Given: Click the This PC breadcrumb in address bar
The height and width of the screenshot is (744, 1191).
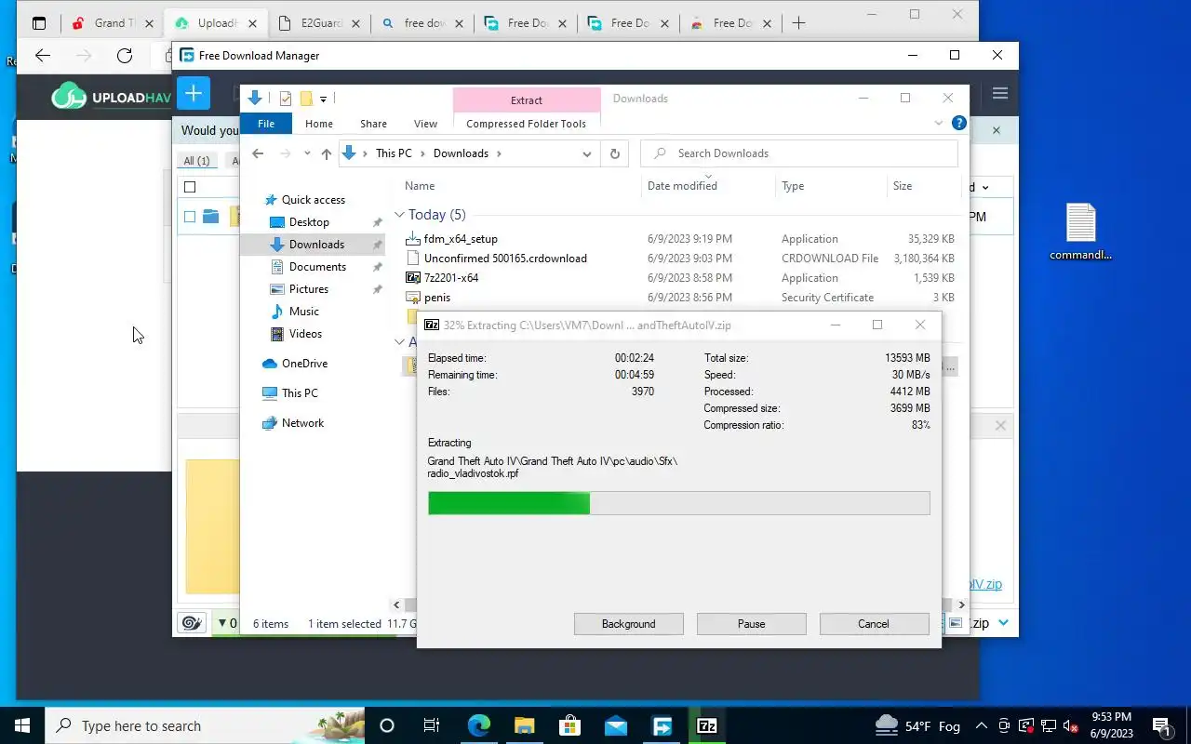Looking at the screenshot, I should pyautogui.click(x=394, y=153).
